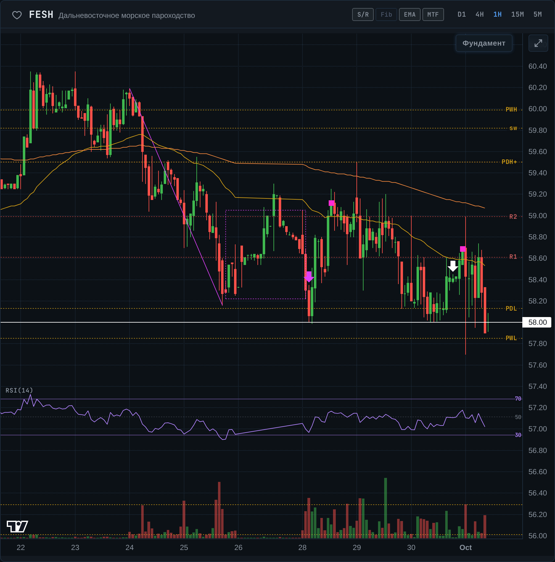Click the TradingView logo

click(17, 526)
